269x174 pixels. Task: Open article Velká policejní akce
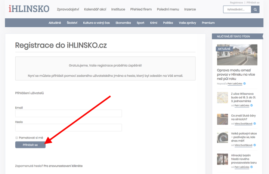(244, 137)
